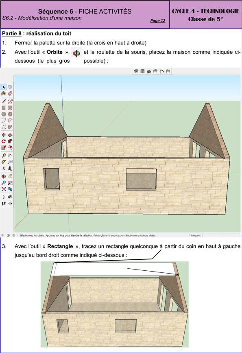Click 'CYCLE 4 - TECHNOLOGIE' header text
242x353 pixels.
tap(205, 11)
